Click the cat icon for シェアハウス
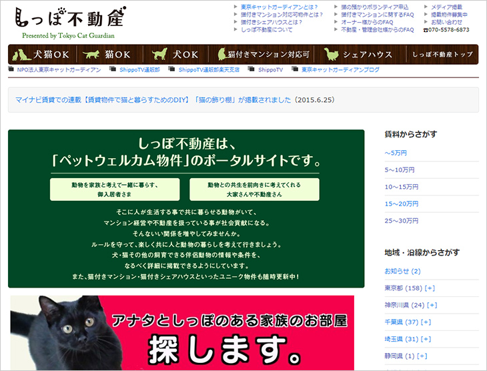 (x=331, y=54)
